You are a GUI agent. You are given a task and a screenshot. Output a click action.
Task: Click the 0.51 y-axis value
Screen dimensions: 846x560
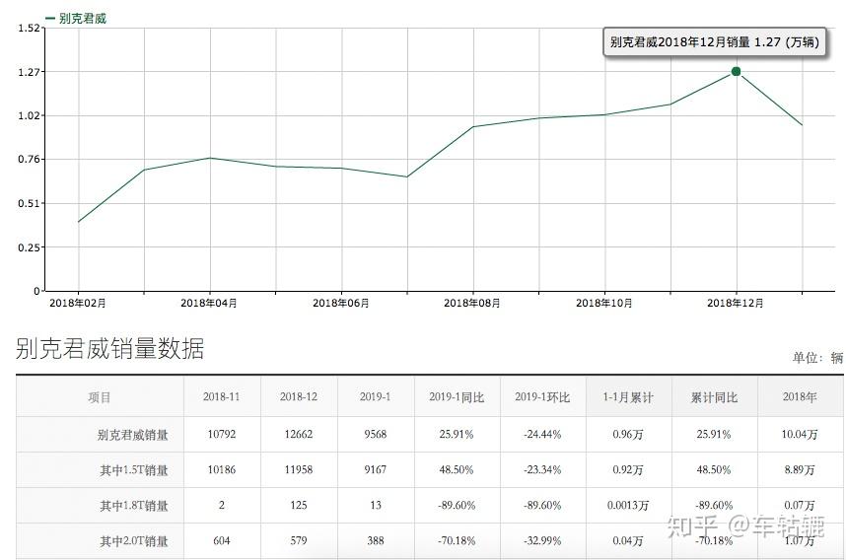tap(29, 203)
